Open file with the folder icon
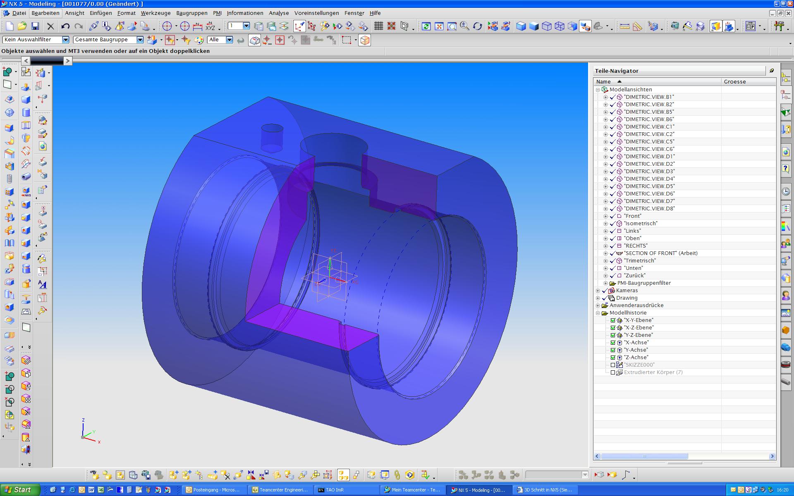This screenshot has width=794, height=496. (22, 26)
